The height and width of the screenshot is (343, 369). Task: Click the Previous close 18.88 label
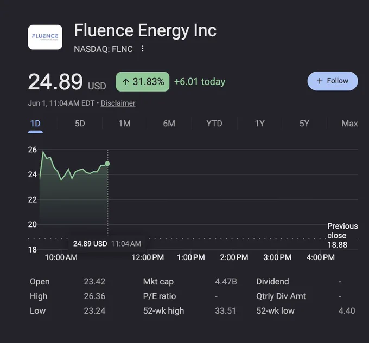click(x=342, y=235)
